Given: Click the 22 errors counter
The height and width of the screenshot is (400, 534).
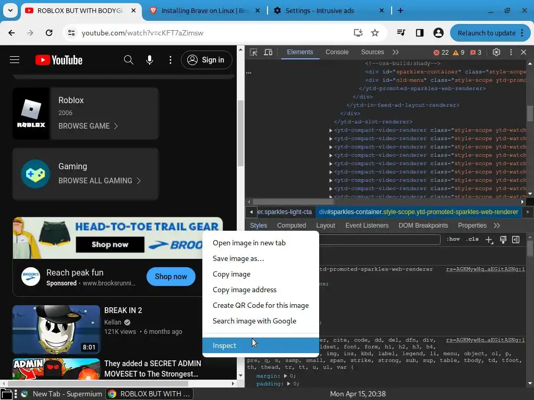Looking at the screenshot, I should [x=441, y=53].
